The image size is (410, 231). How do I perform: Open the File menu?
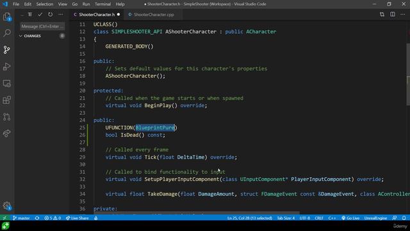[16, 4]
